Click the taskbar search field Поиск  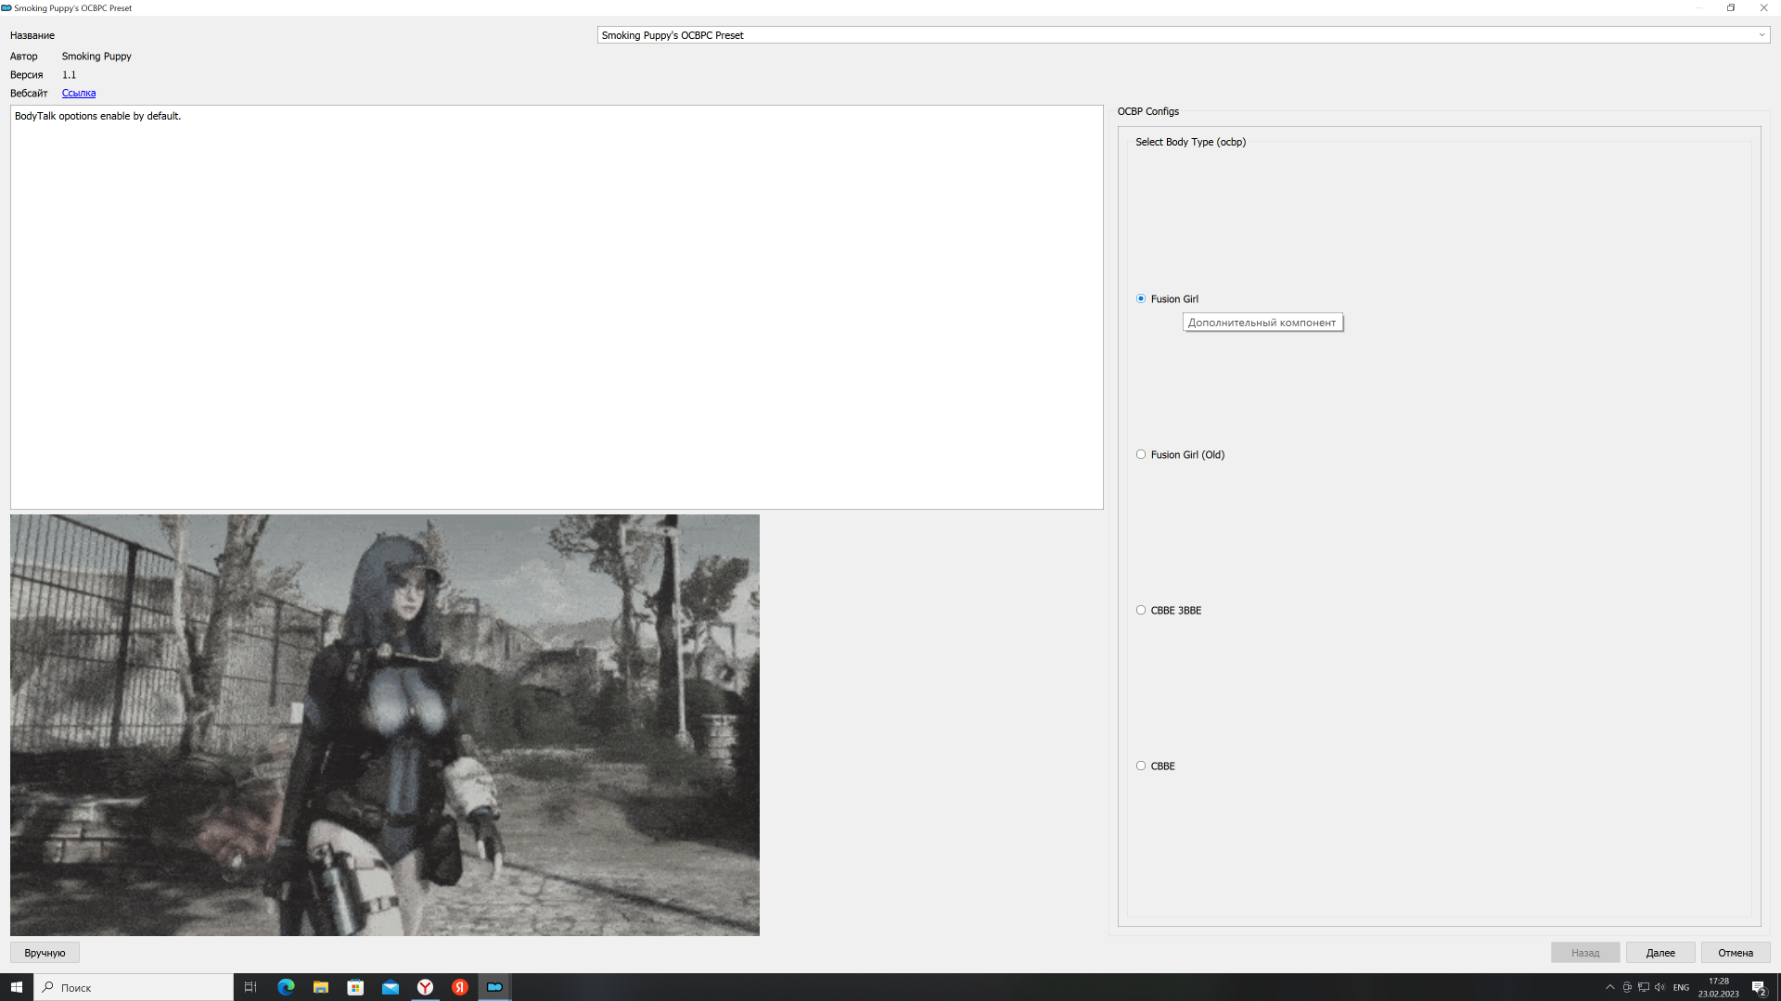click(x=135, y=987)
